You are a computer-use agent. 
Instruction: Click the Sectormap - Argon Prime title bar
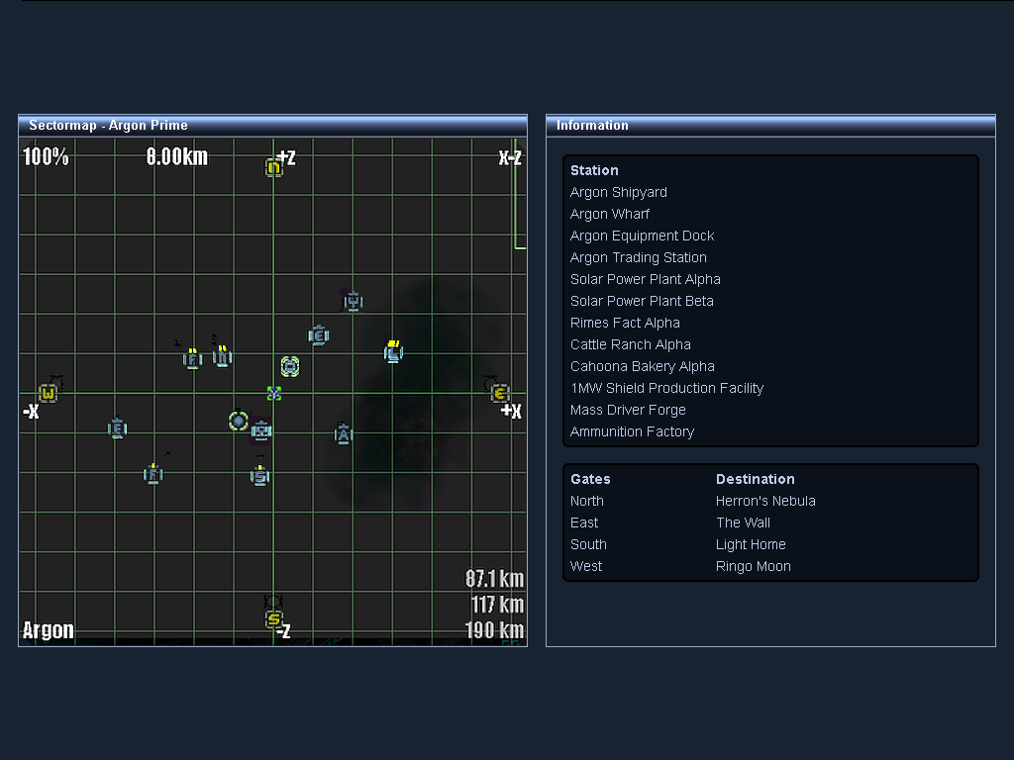[x=273, y=125]
